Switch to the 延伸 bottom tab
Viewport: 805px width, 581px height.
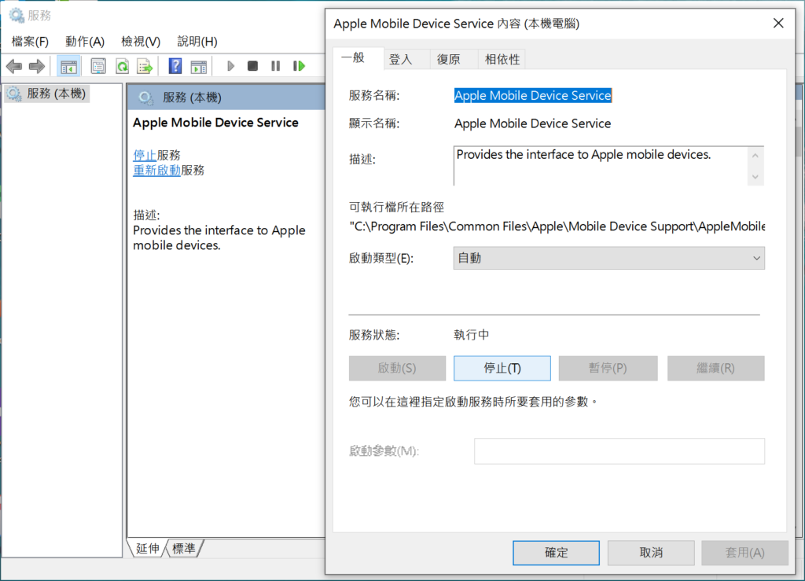pyautogui.click(x=148, y=549)
